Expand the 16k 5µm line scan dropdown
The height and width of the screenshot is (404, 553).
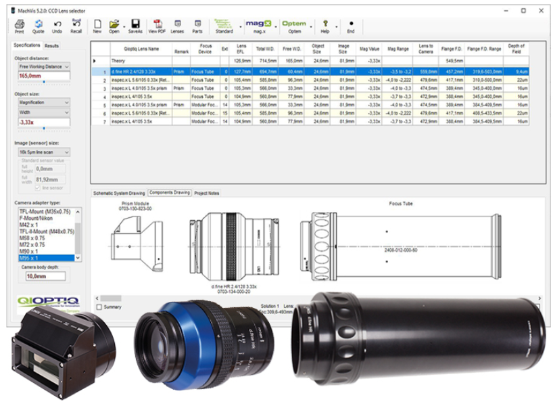point(44,152)
